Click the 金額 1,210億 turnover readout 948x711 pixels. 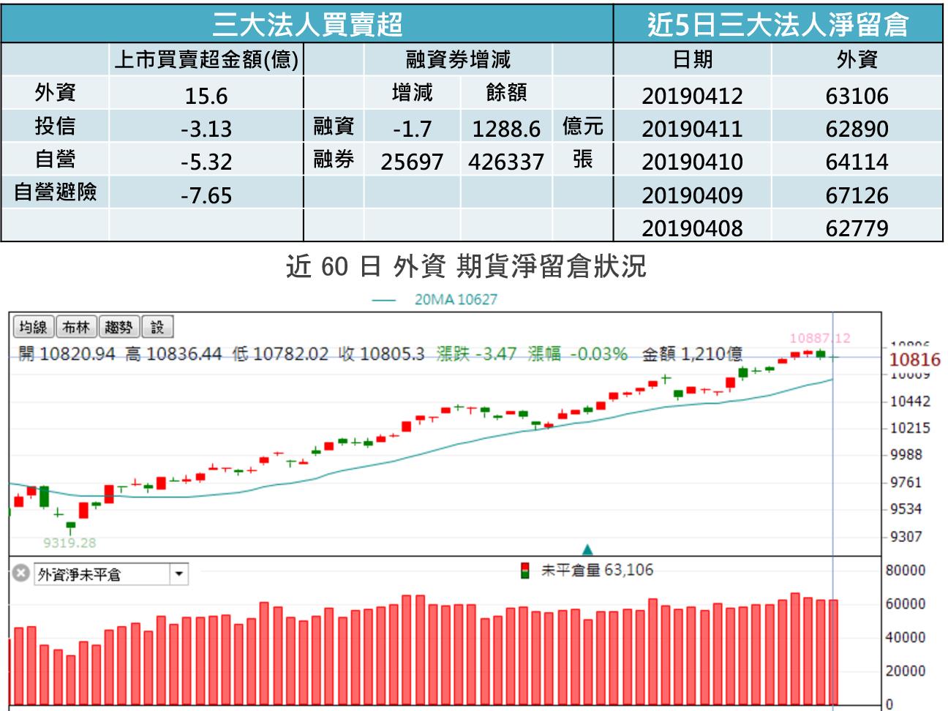pos(692,354)
